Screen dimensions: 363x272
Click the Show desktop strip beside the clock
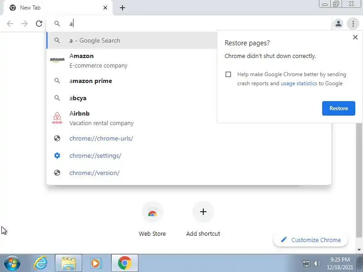click(359, 263)
